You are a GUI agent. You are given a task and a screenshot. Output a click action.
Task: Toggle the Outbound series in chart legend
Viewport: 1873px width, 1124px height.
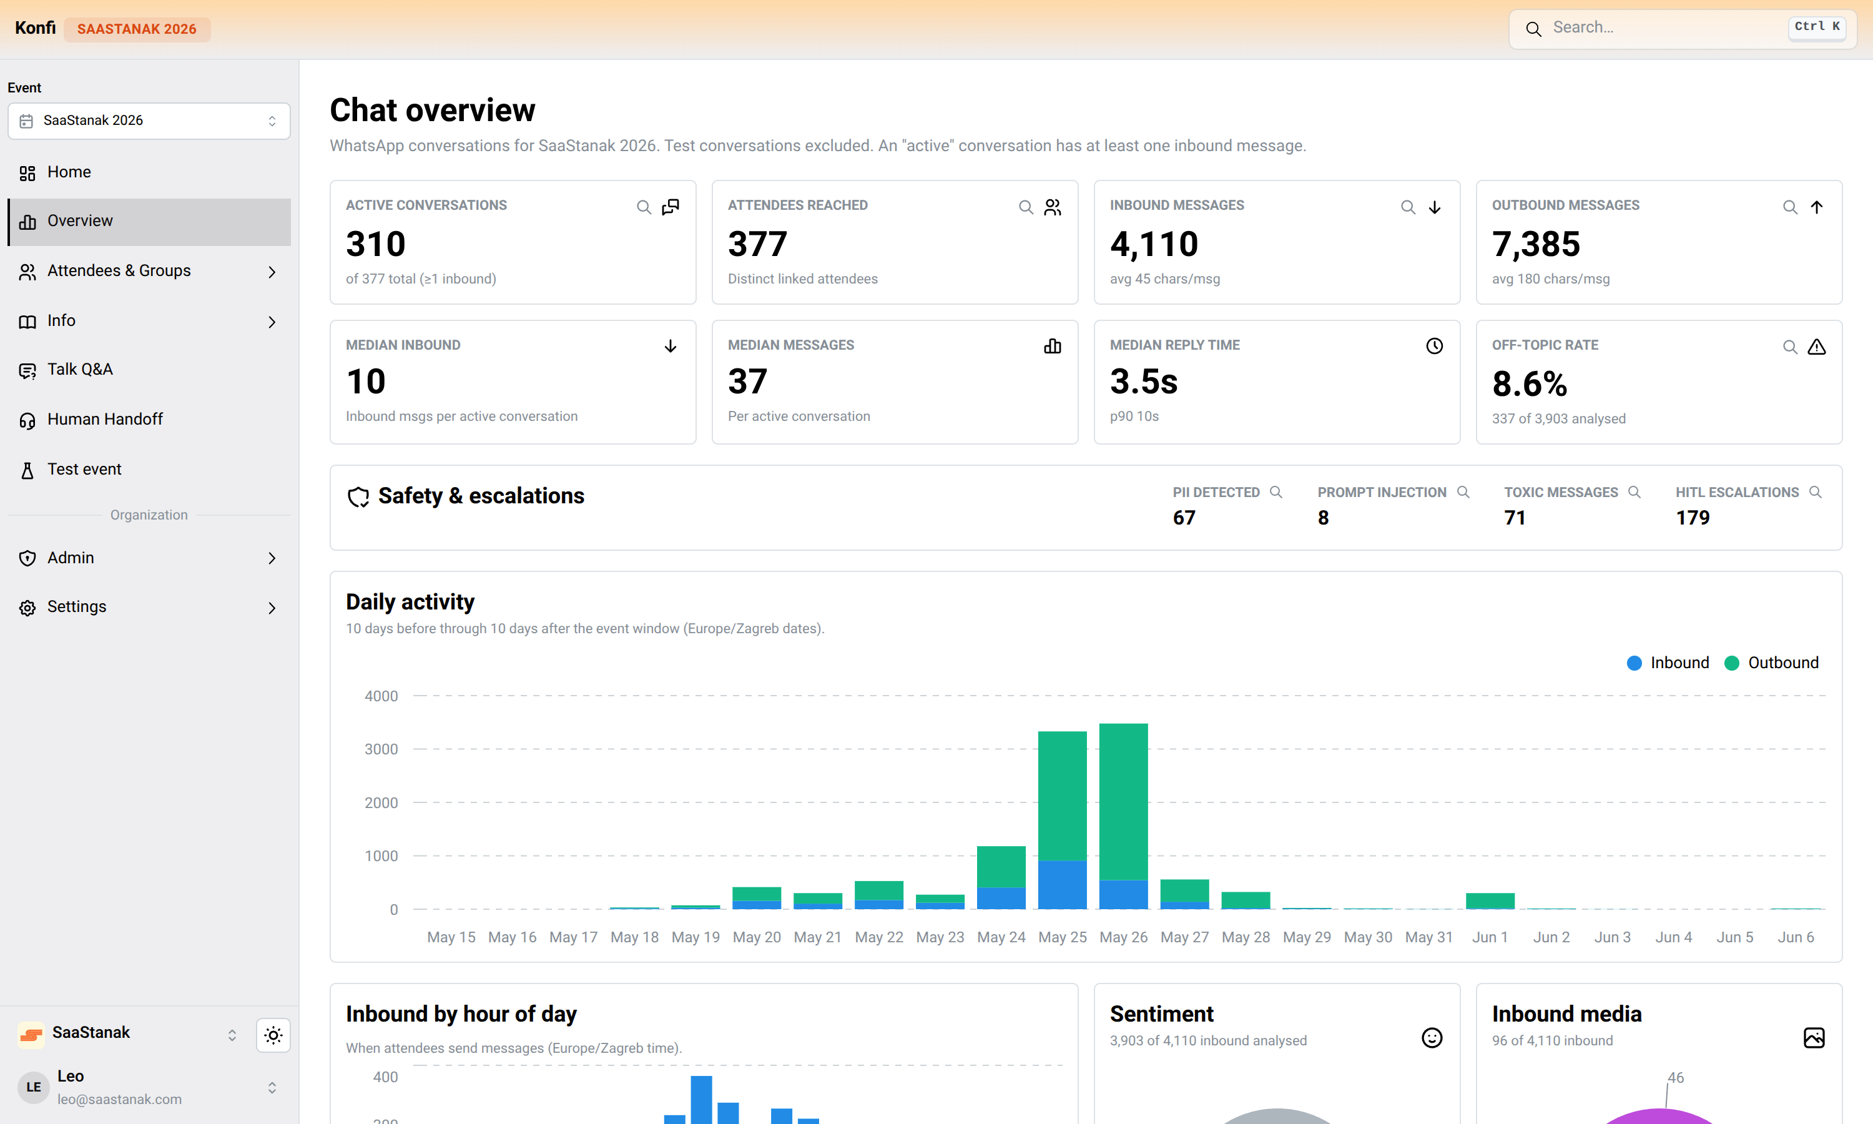coord(1772,663)
